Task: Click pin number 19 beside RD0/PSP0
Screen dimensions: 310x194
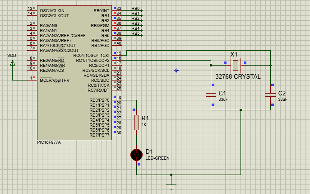Action: (x=119, y=98)
